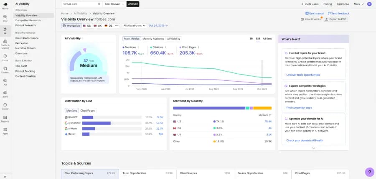
Task: Open the Local sidebar icon
Action: coord(5,57)
